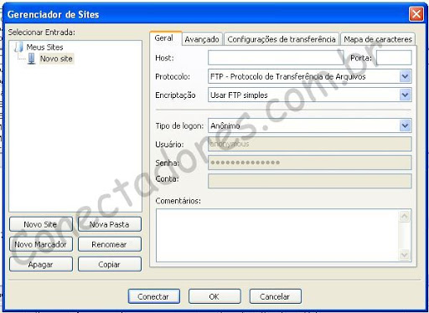Open the Avançado tab
The height and width of the screenshot is (313, 429).
coord(202,39)
